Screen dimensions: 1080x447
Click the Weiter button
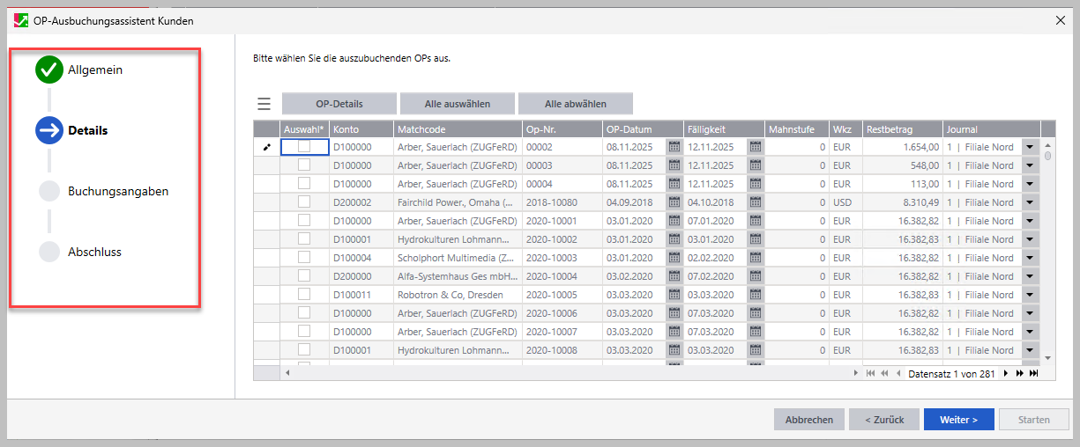point(958,420)
